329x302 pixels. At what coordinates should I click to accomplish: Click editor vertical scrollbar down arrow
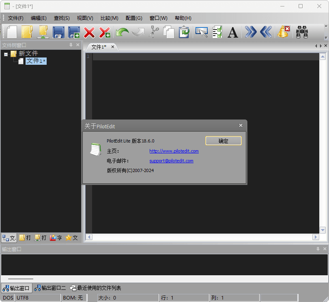(x=323, y=230)
